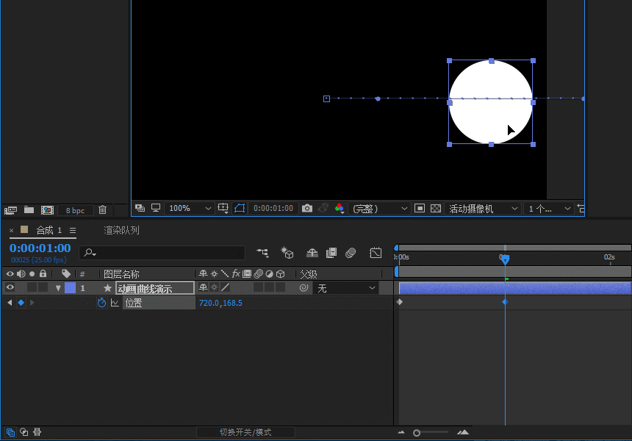Screen dimensions: 632x441
Task: Click the position value 720.0,168.5
Action: pyautogui.click(x=220, y=303)
